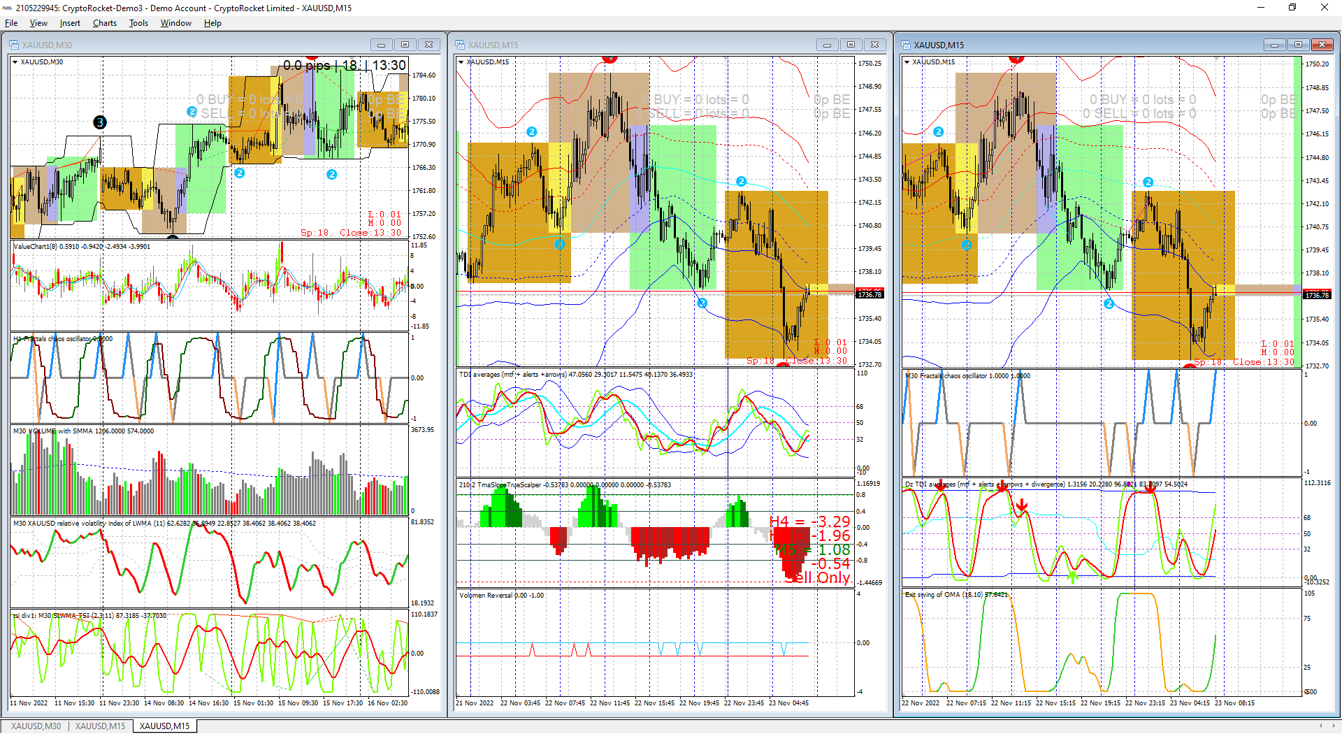
Task: Click the inactive XAUUSD,M15 chart window icon
Action: 460,45
